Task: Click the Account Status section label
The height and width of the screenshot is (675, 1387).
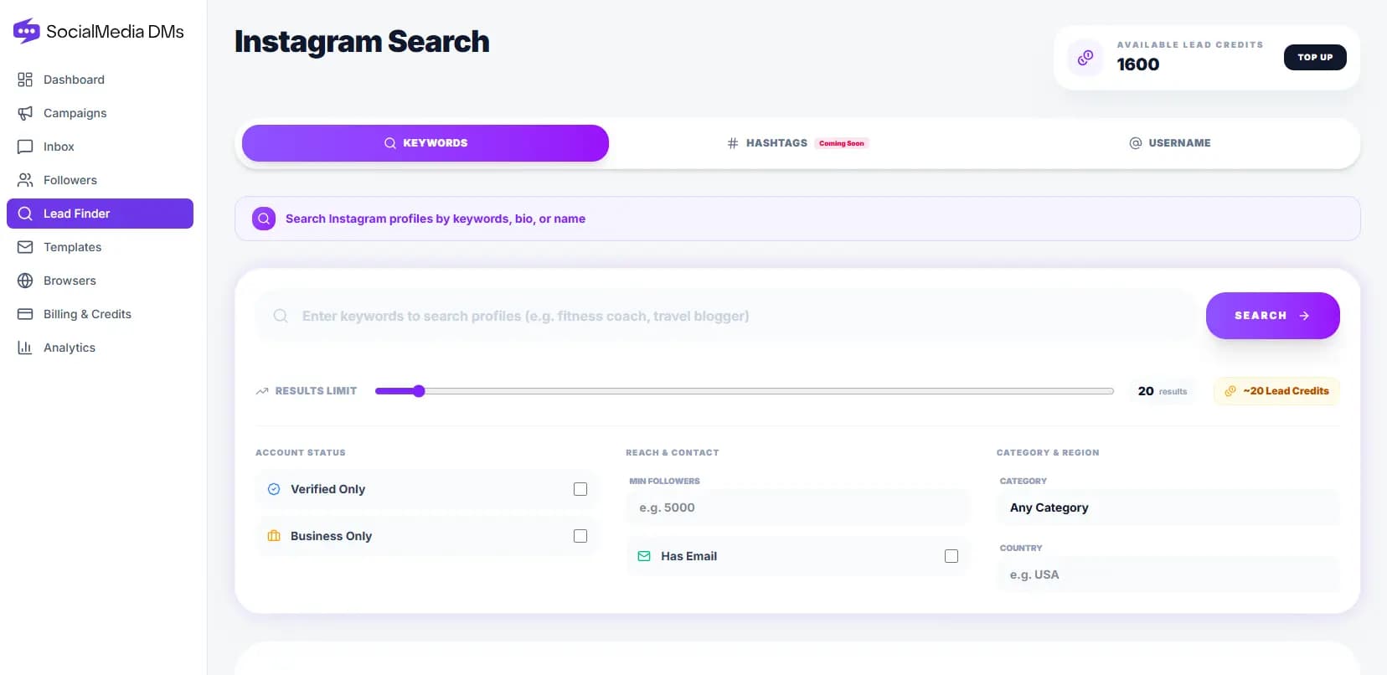Action: click(x=301, y=452)
